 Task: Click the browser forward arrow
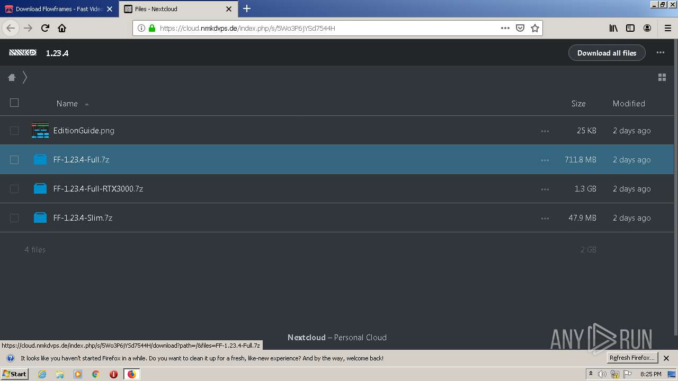click(x=28, y=28)
